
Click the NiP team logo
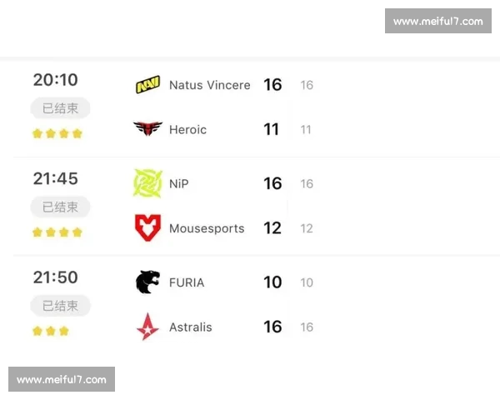[147, 183]
